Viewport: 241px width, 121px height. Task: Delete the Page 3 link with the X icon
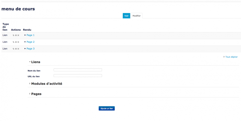point(18,49)
